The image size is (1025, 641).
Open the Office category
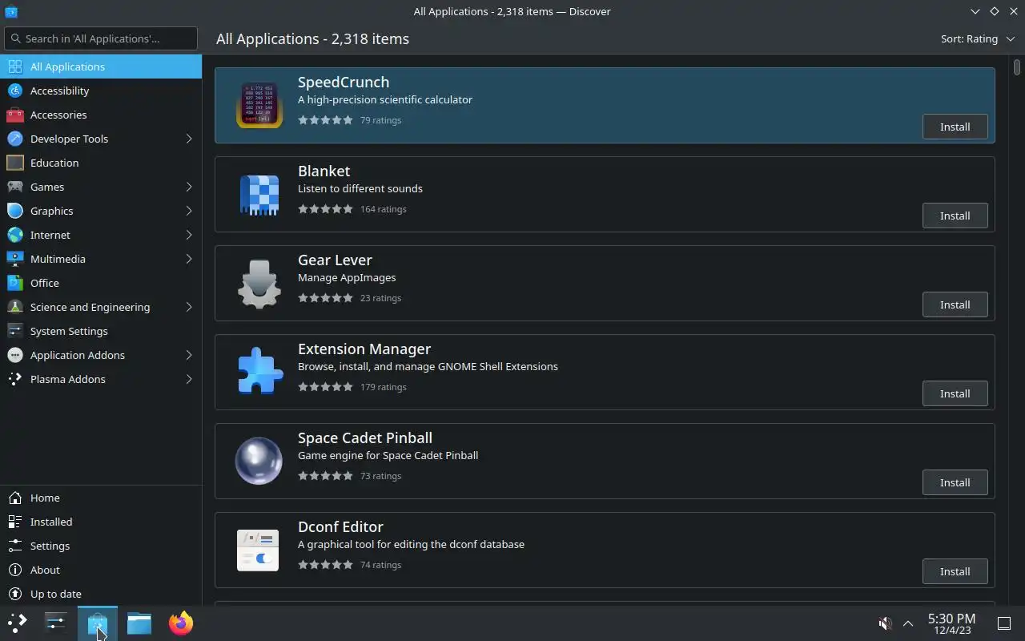coord(101,283)
